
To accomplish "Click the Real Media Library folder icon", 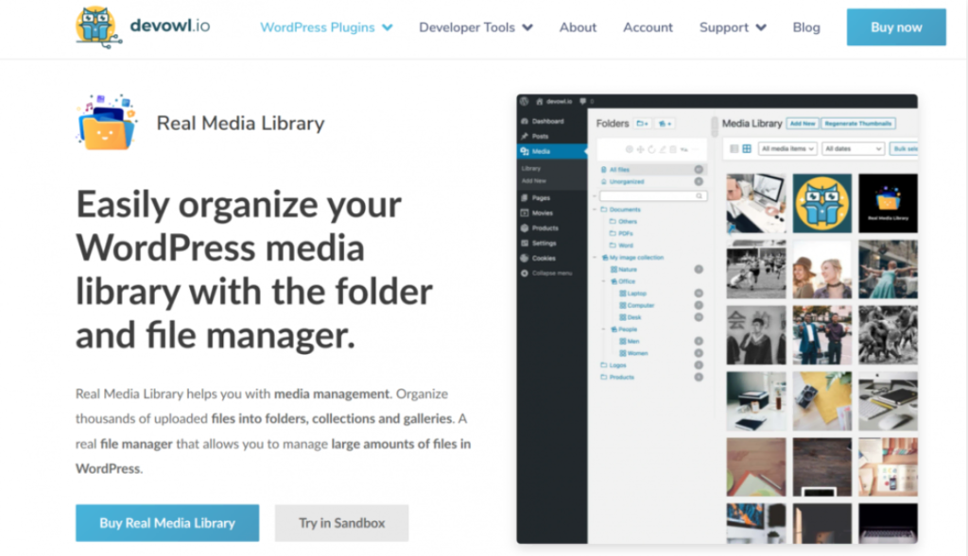I will click(x=106, y=123).
